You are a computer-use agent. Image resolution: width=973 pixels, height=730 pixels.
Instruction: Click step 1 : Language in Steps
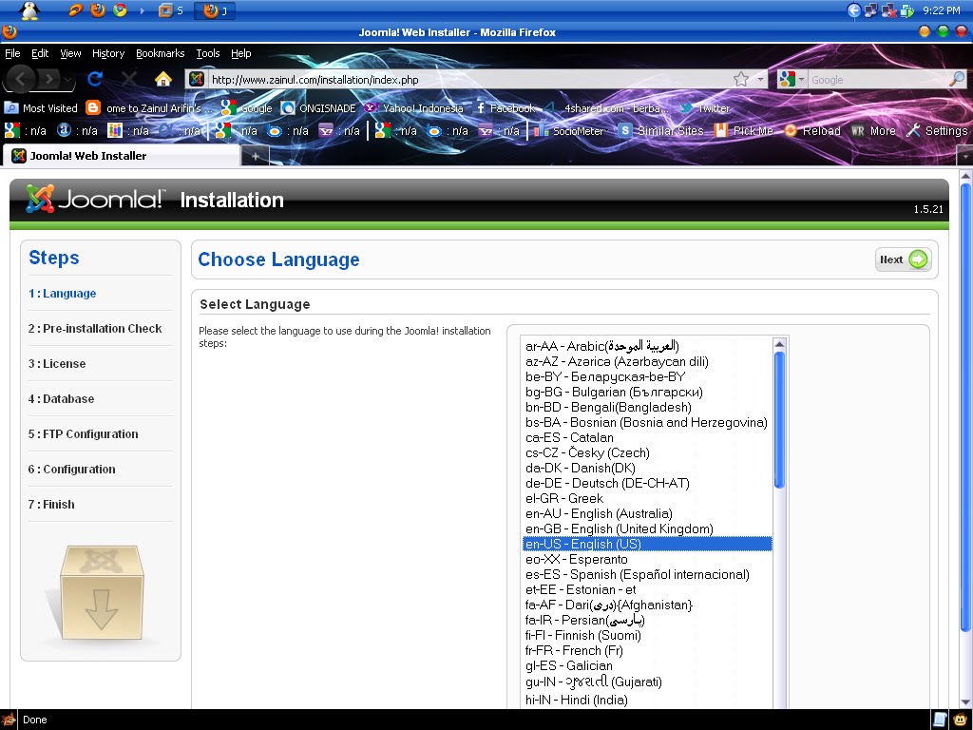pos(62,293)
